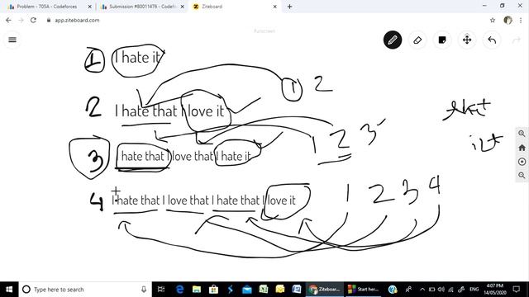Open the Word icon on the taskbar
The image size is (529, 297).
coord(297,290)
